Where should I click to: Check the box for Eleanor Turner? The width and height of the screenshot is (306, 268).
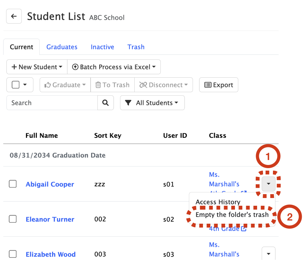pyautogui.click(x=13, y=219)
